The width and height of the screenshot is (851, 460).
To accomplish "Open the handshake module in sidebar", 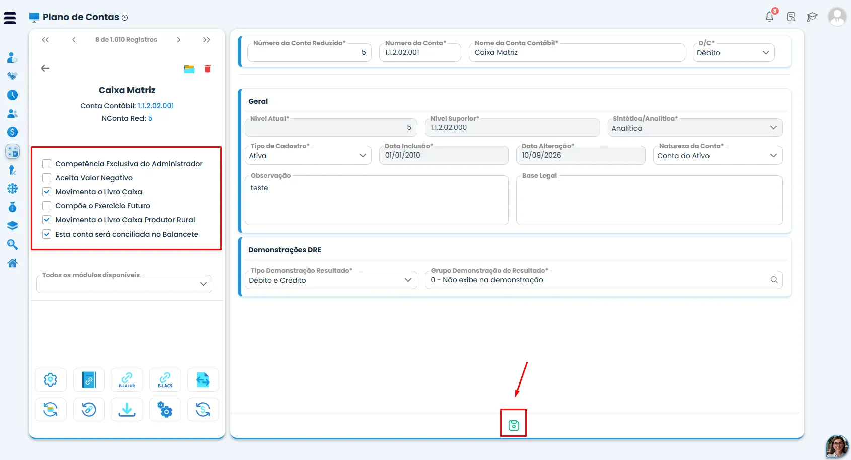I will point(12,76).
